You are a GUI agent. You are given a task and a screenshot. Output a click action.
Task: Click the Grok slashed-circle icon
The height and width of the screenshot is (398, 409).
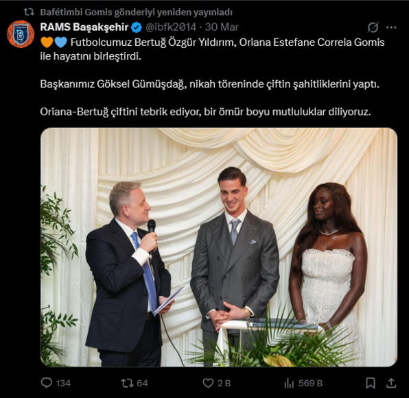(x=373, y=27)
